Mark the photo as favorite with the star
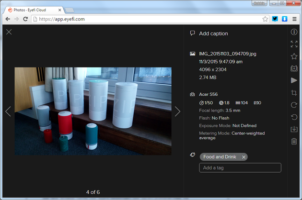 tap(294, 56)
